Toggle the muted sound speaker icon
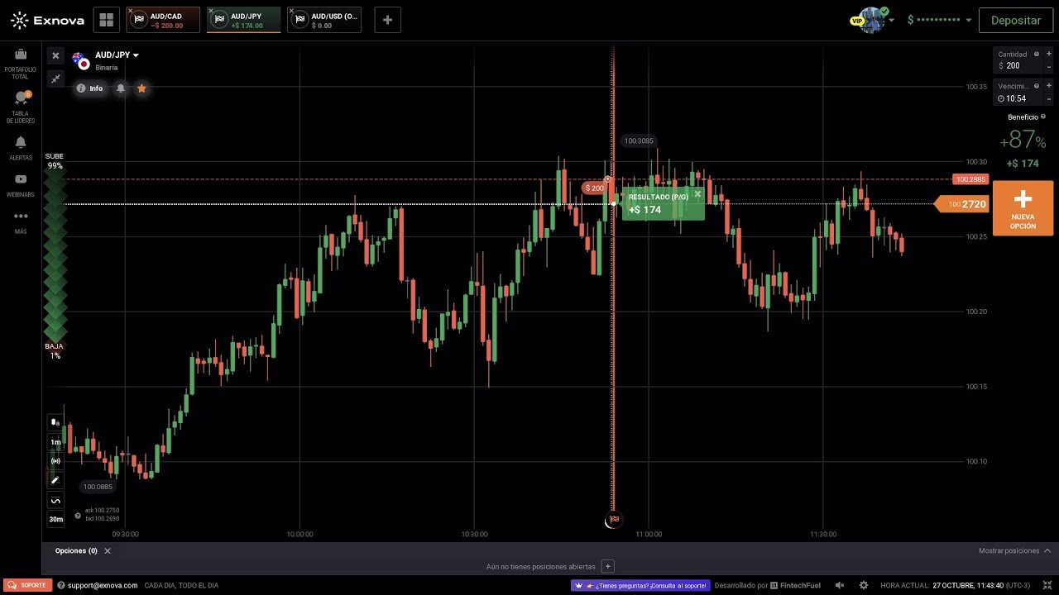The image size is (1059, 595). [x=840, y=585]
